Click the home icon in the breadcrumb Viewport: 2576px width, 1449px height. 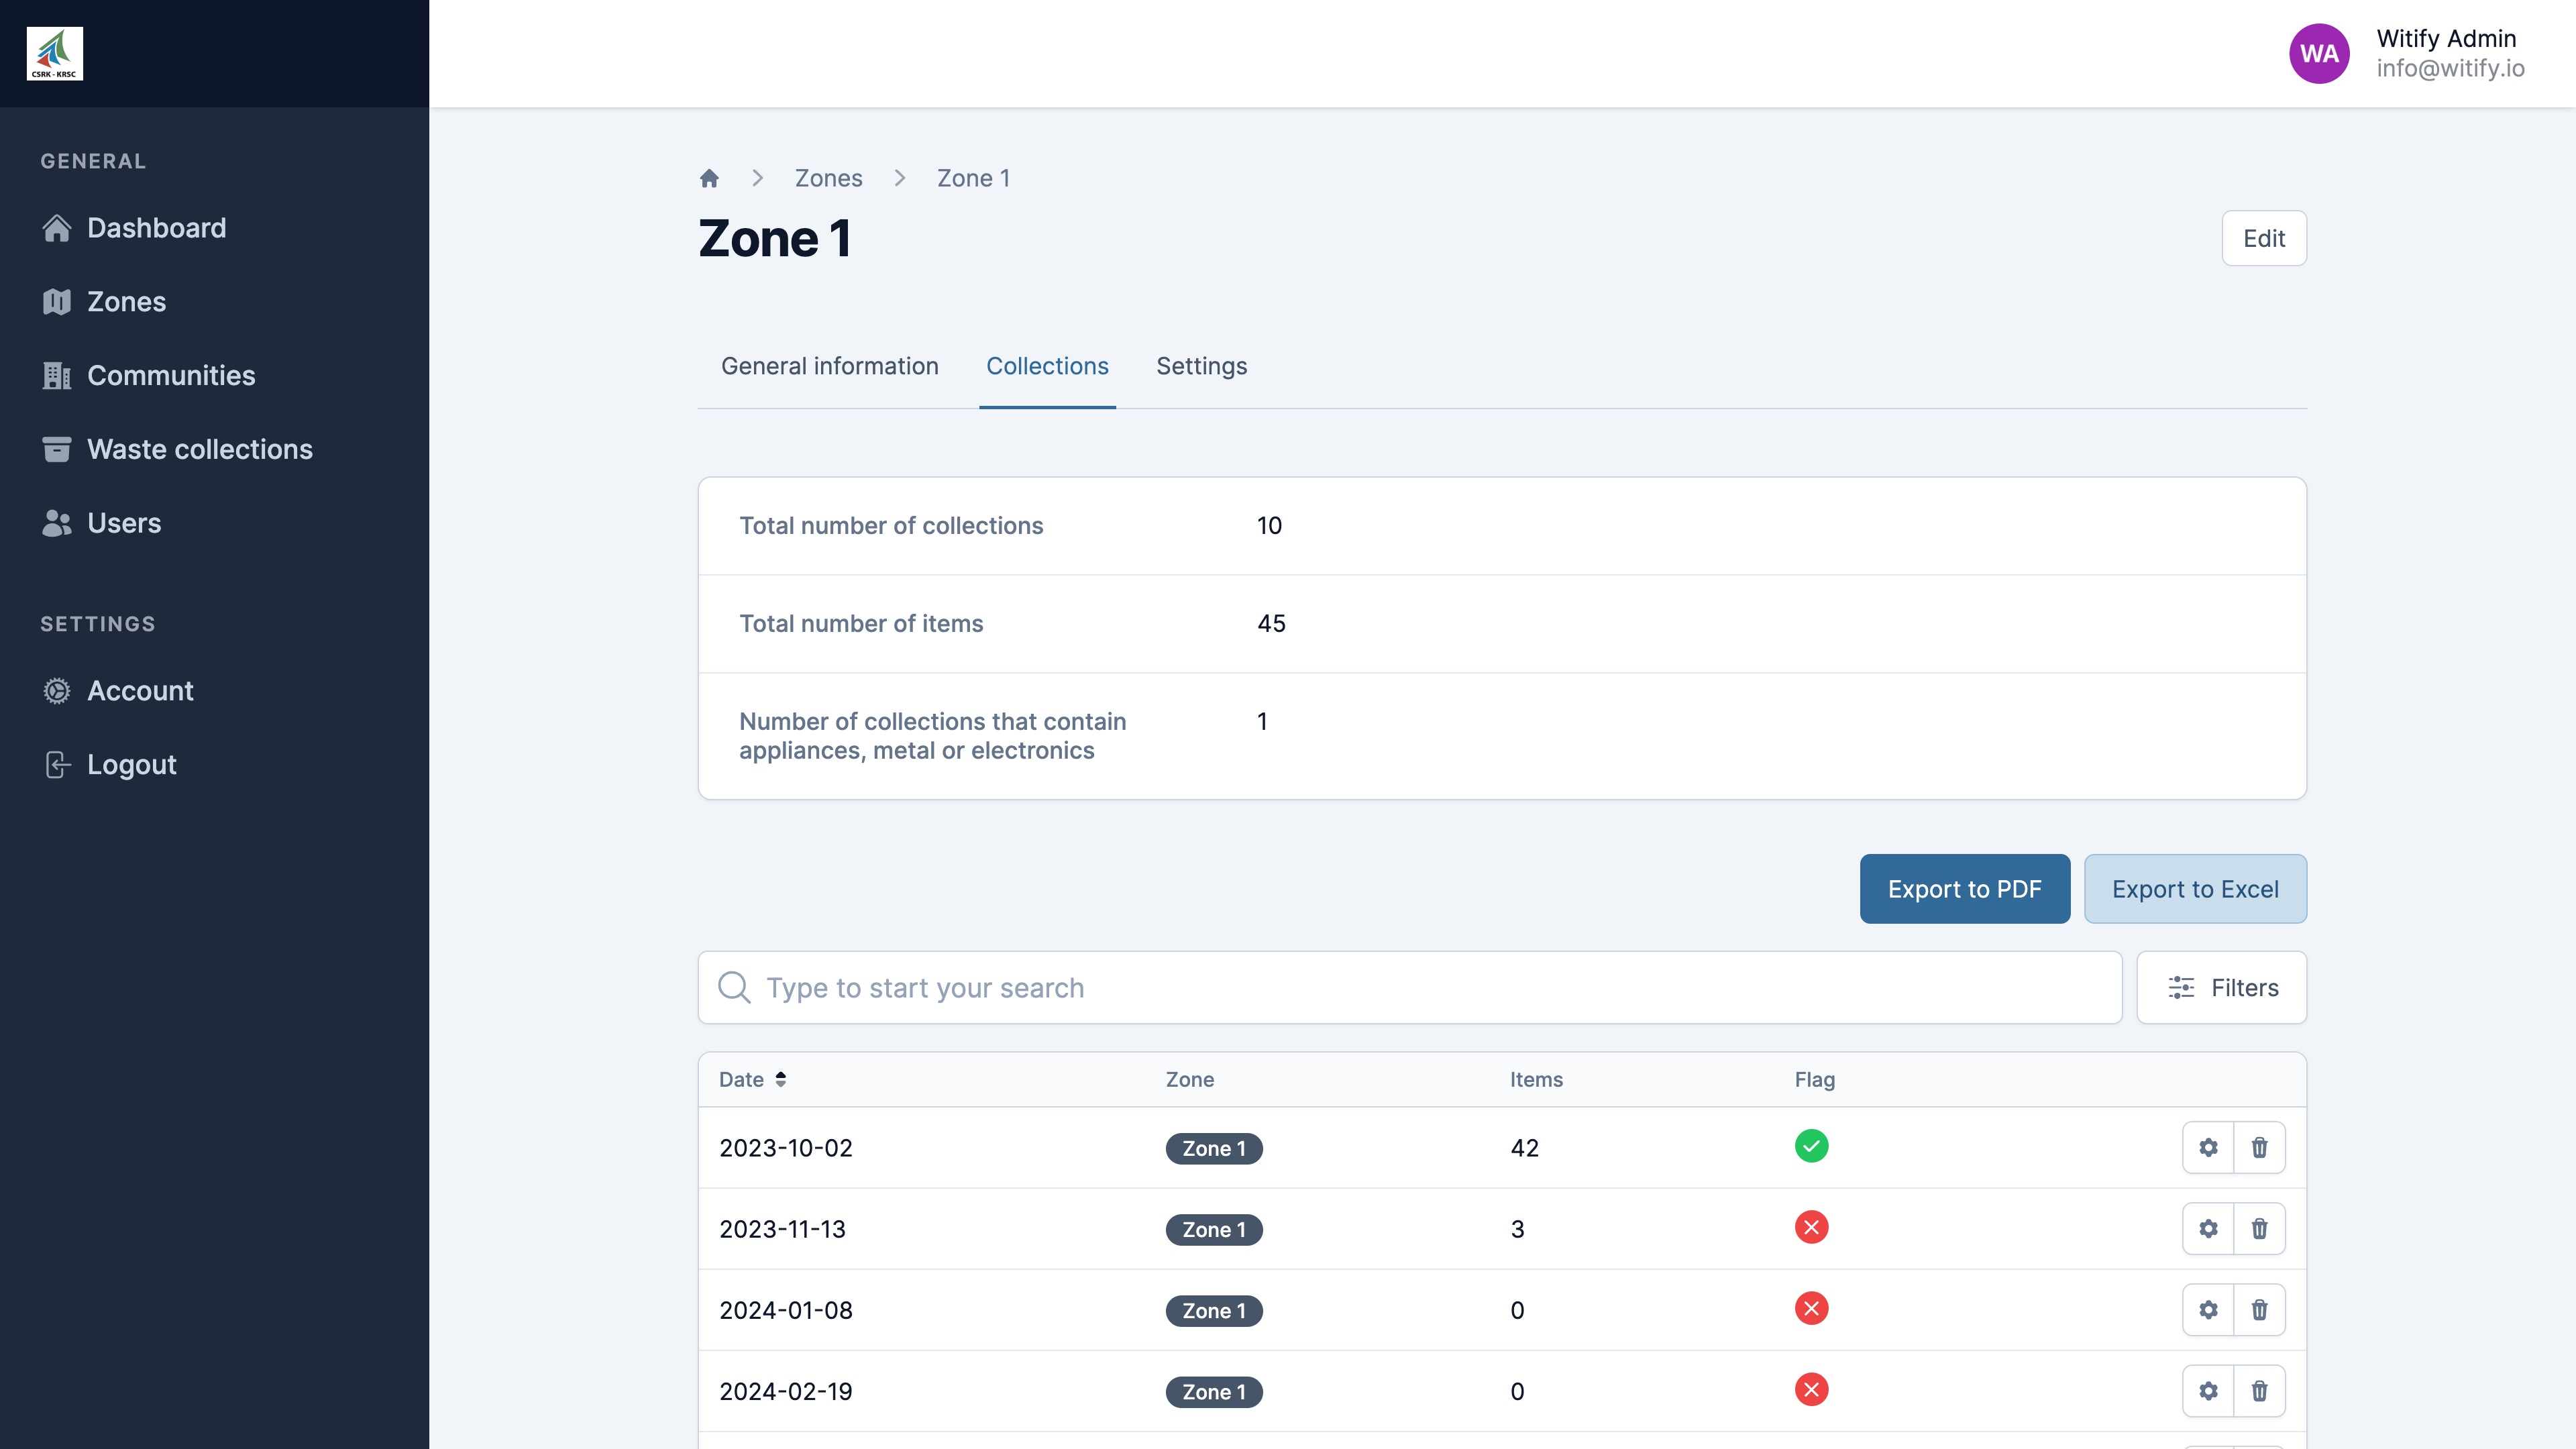709,178
